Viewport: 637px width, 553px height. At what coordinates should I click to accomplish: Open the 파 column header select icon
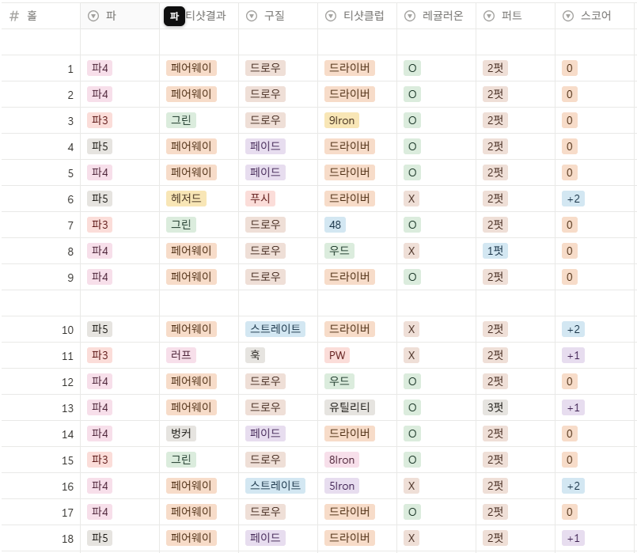point(93,16)
